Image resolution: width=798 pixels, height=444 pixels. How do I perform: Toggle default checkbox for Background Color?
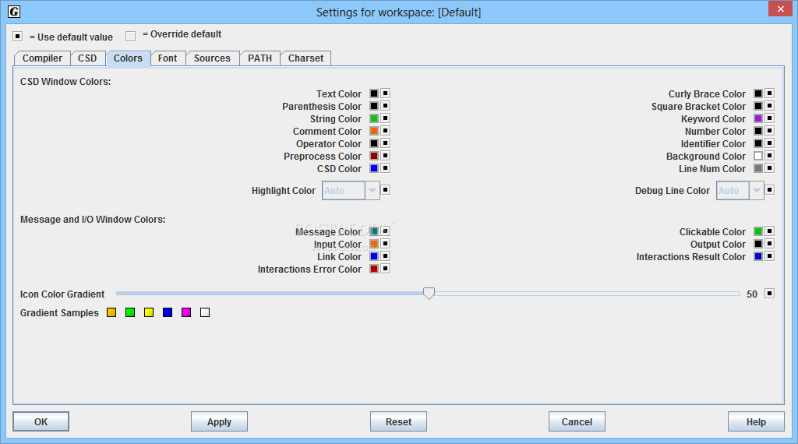coord(769,156)
